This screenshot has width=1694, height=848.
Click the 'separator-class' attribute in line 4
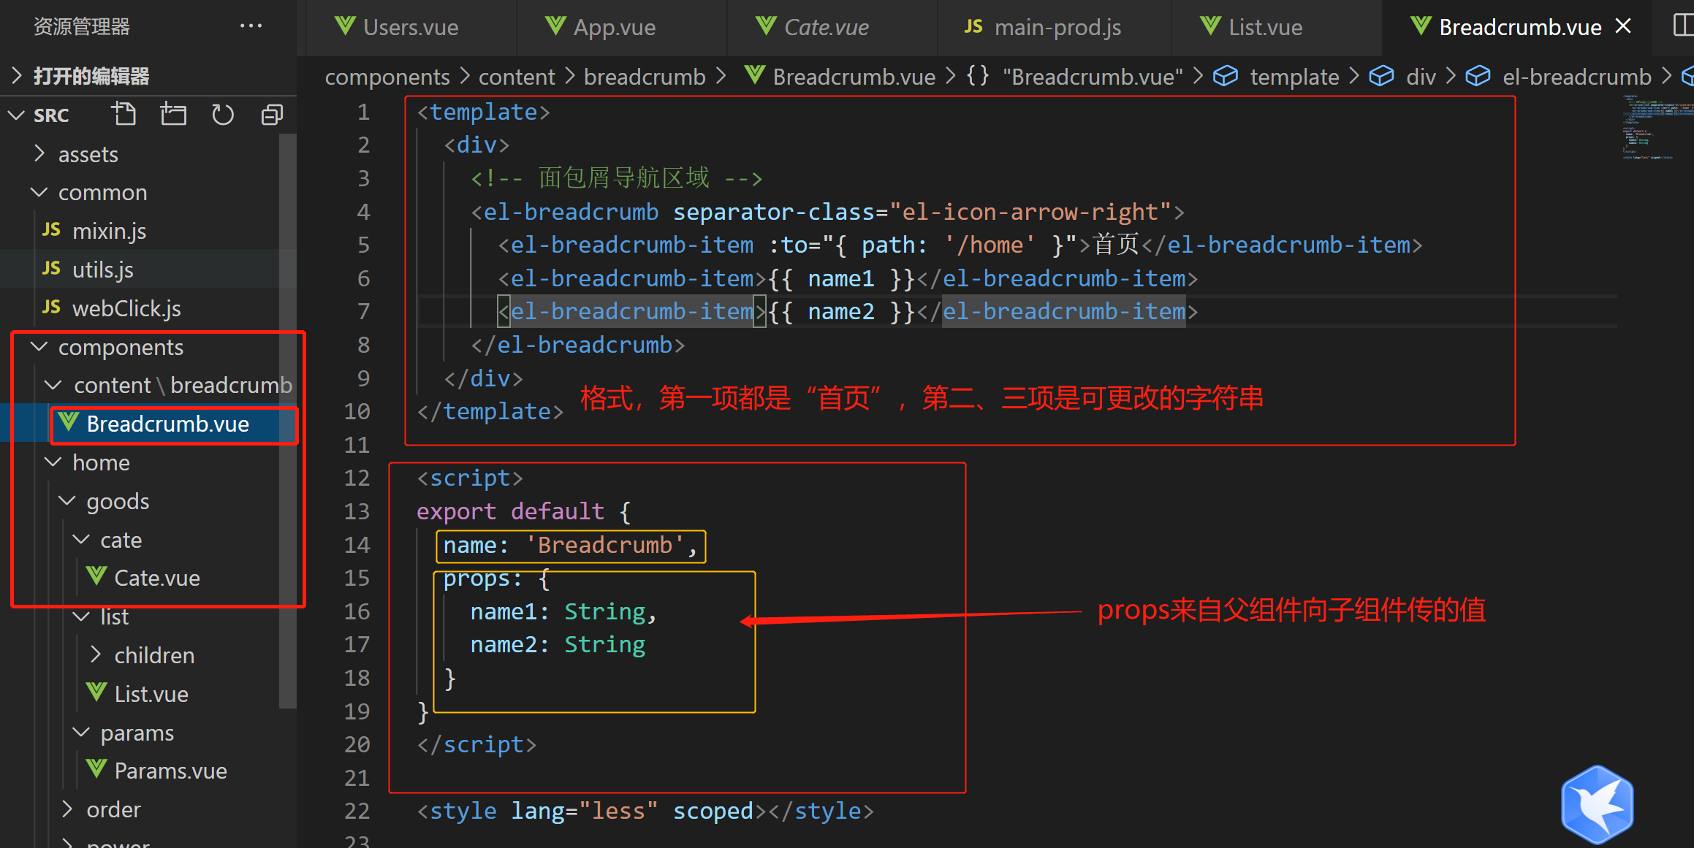click(x=772, y=212)
